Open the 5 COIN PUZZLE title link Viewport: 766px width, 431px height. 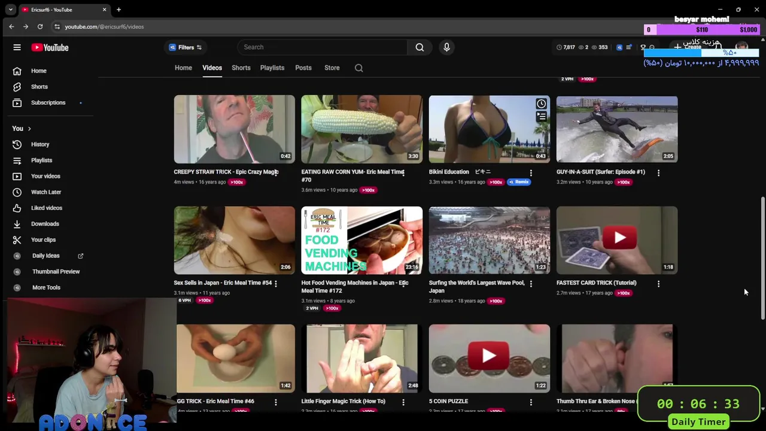pyautogui.click(x=448, y=401)
